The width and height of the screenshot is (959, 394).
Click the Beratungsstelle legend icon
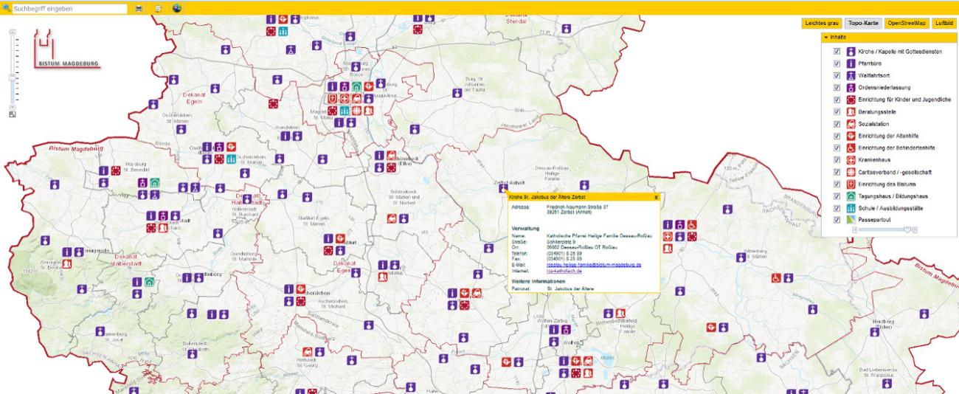850,111
